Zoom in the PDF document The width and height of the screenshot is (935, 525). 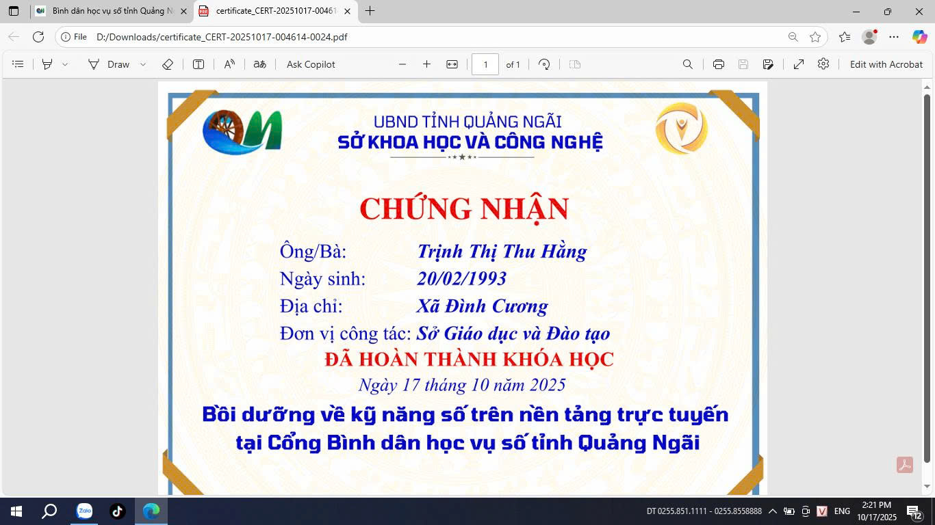[426, 64]
